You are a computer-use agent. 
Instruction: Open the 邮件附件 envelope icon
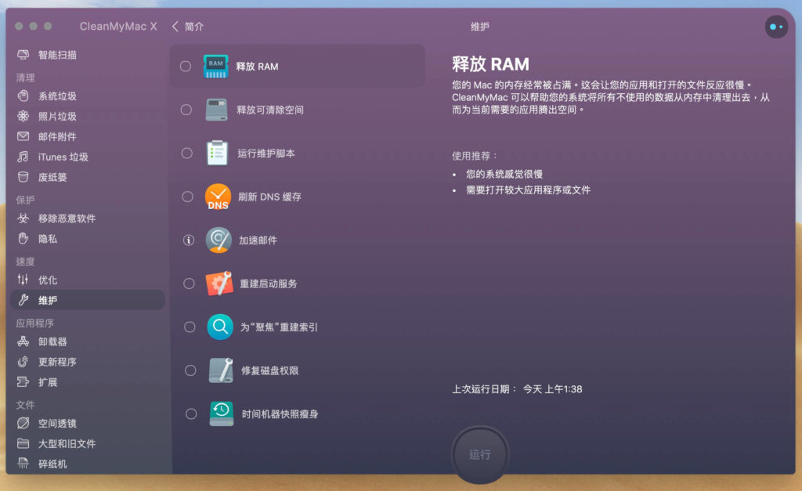23,136
